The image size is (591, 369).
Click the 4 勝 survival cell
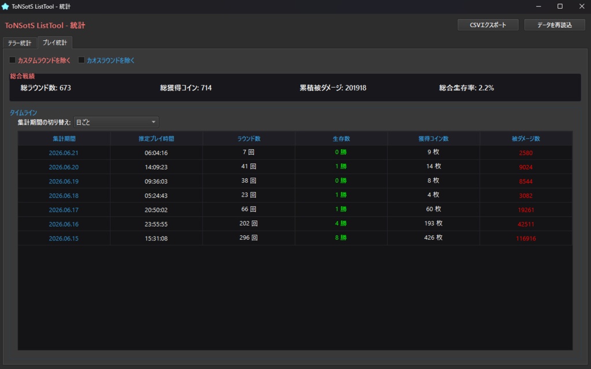click(341, 224)
